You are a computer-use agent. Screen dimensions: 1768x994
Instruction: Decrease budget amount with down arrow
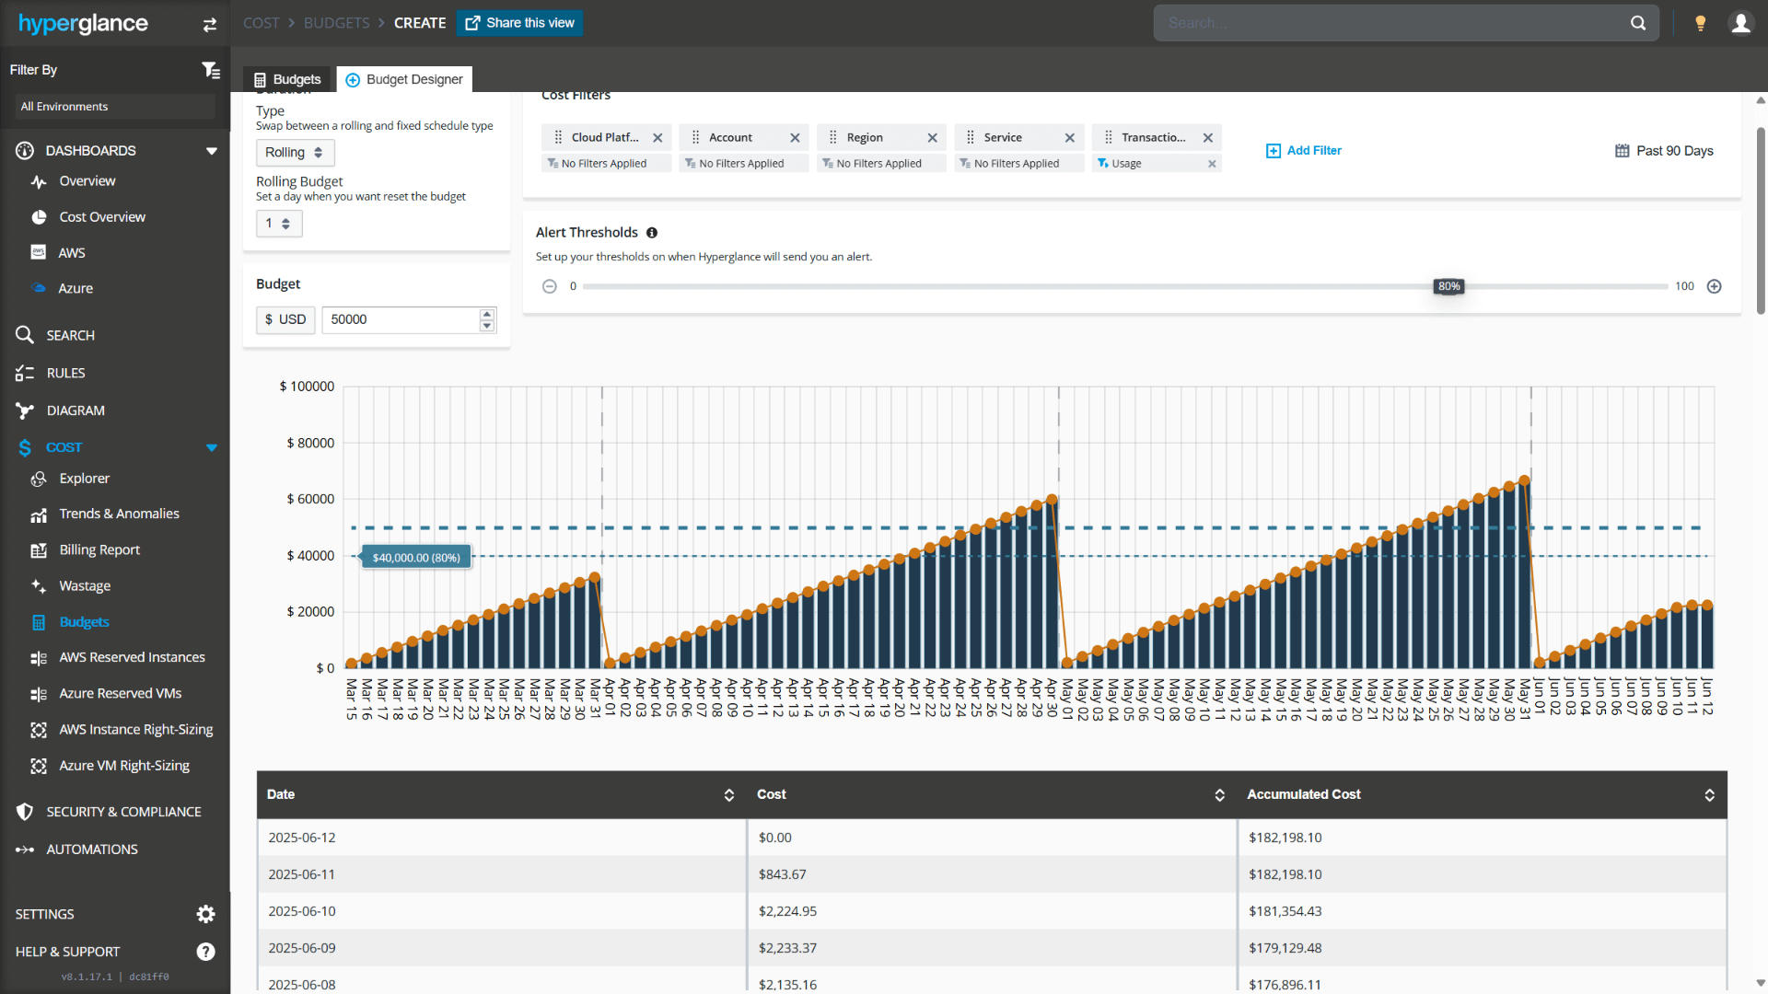click(487, 326)
